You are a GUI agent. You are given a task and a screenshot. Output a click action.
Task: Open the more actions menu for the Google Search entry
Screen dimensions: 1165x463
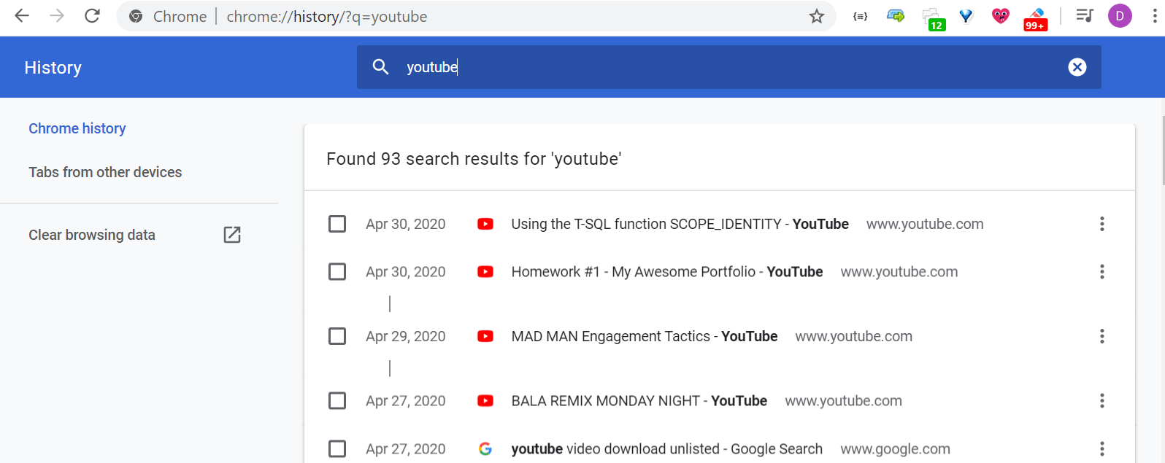[1102, 449]
